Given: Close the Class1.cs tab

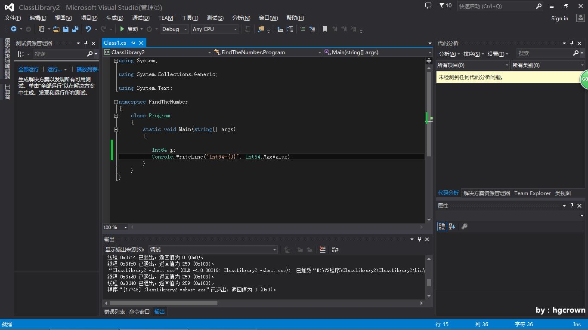Looking at the screenshot, I should click(141, 43).
